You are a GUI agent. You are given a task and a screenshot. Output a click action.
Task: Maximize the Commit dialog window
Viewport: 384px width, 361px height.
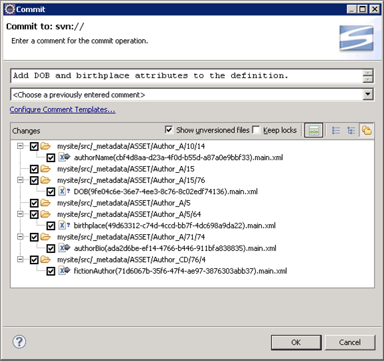(x=363, y=9)
